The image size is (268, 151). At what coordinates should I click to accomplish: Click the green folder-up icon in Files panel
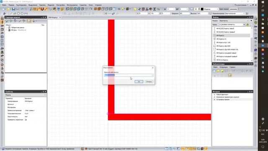pyautogui.click(x=247, y=25)
